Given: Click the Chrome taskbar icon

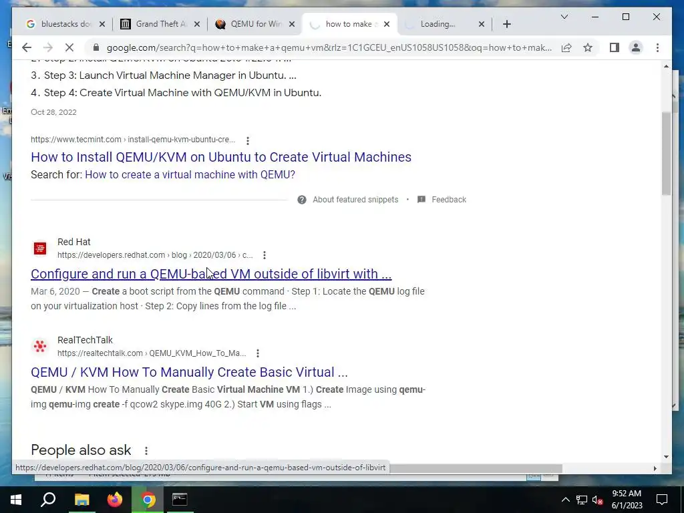Looking at the screenshot, I should coord(148,500).
